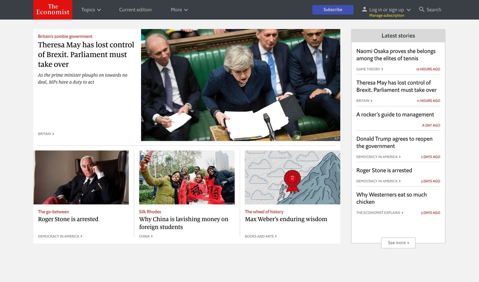This screenshot has width=479, height=282.
Task: Open Roger Stone is arrested in Latest stories
Action: (384, 170)
